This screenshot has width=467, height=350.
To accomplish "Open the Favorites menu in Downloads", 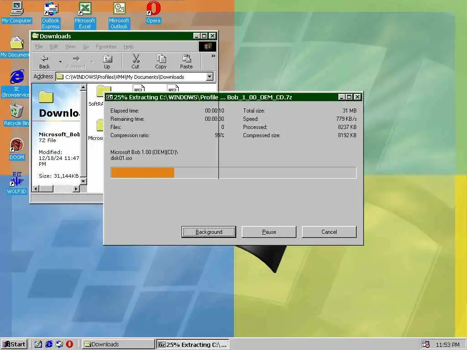I will point(106,46).
